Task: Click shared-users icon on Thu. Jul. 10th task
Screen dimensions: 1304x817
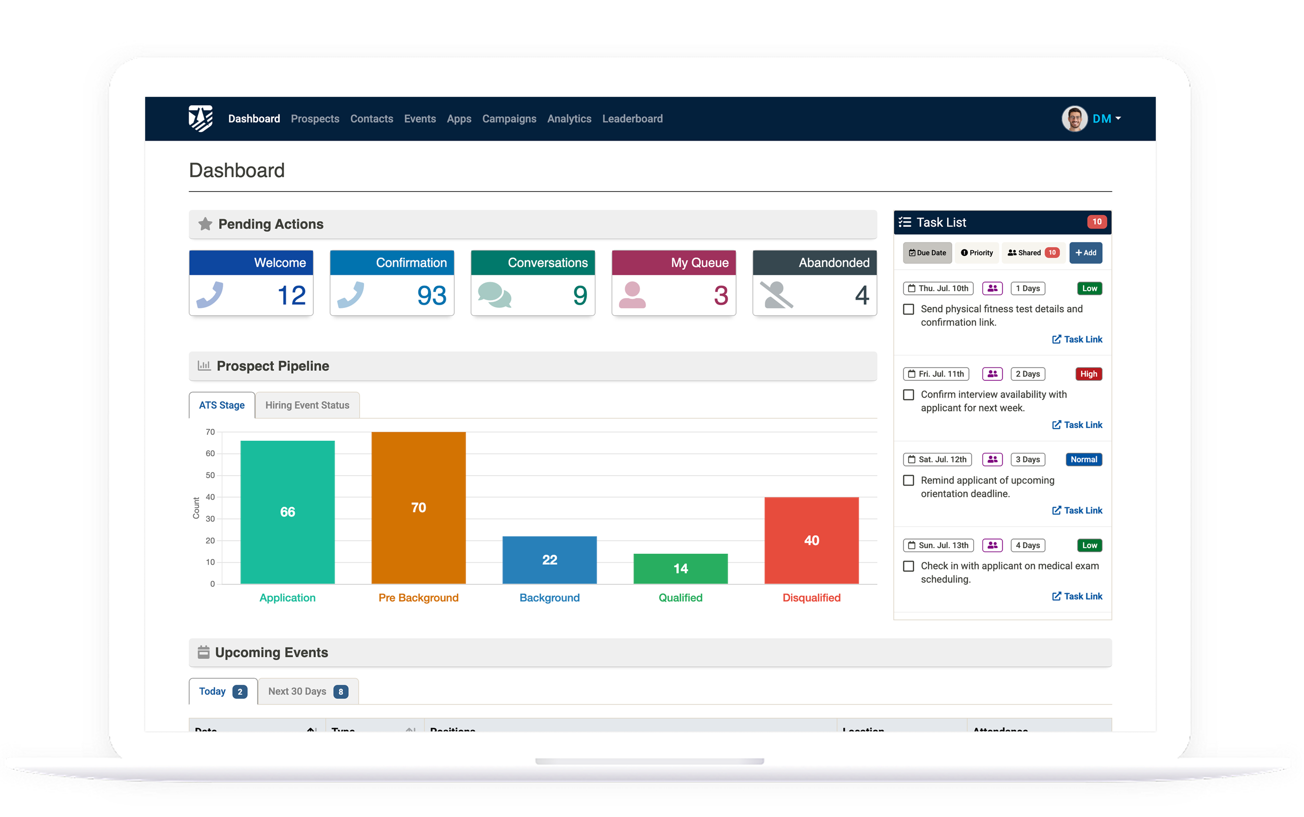Action: (992, 289)
